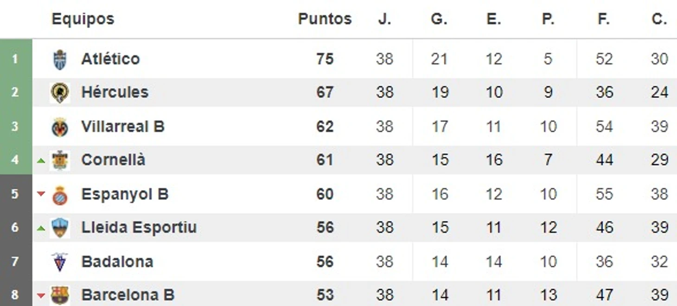Viewport: 677px width, 306px height.
Task: Click the Espanyol B crest icon
Action: 60,194
